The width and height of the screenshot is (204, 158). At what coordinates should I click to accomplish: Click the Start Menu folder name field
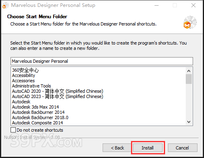[102, 61]
